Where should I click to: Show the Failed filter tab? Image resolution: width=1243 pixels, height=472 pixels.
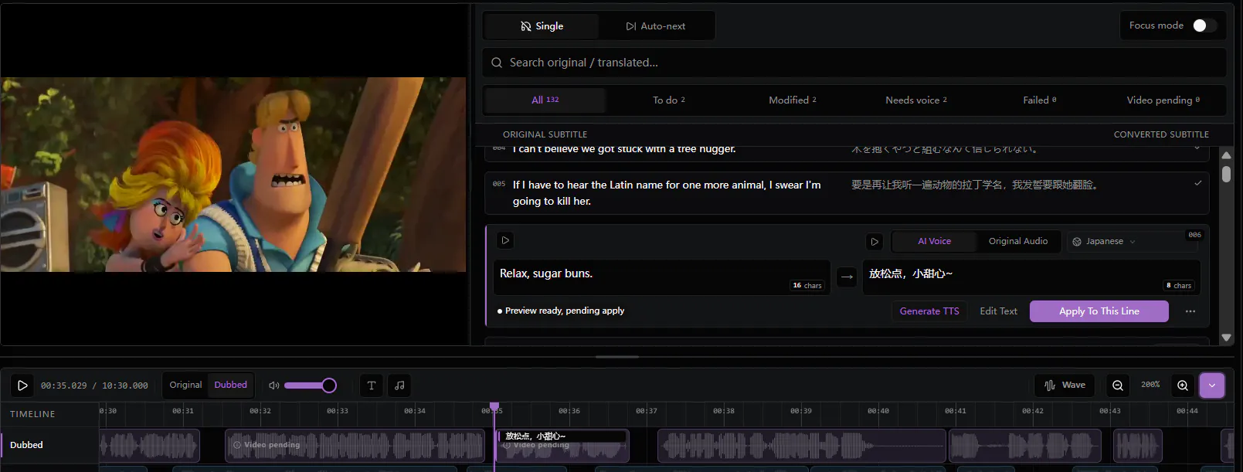[1040, 100]
